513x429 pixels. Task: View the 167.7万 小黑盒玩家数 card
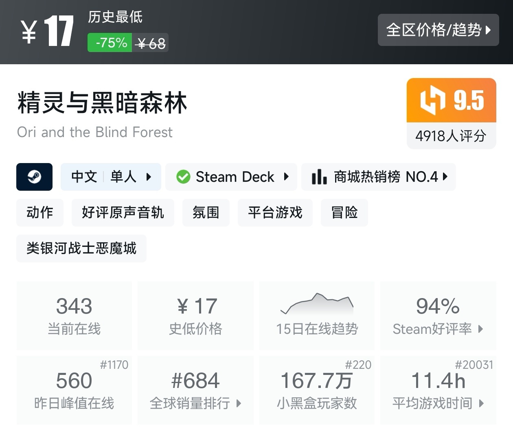click(x=317, y=390)
